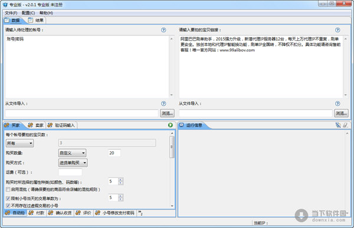Viewport: 354px width, 228px height.
Task: Click the application icon in the title bar
Action: click(x=5, y=5)
